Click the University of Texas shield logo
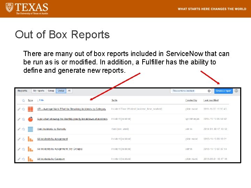251x188 pixels. (x=9, y=7)
